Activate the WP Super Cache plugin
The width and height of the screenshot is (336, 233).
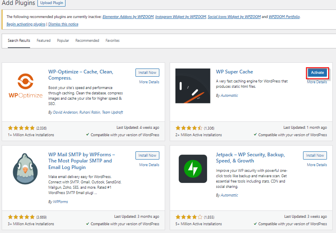317,73
